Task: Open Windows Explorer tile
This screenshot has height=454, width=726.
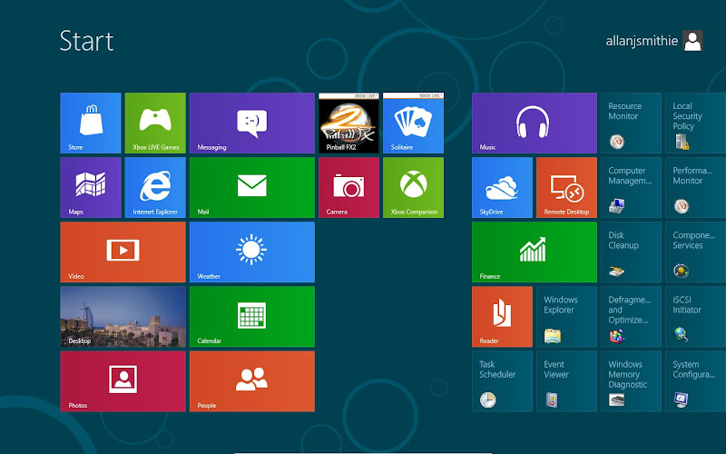Action: click(566, 316)
